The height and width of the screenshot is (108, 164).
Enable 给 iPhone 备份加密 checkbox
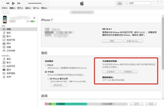[49, 79]
